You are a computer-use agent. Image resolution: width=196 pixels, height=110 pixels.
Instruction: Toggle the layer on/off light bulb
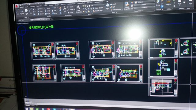tap(83, 6)
